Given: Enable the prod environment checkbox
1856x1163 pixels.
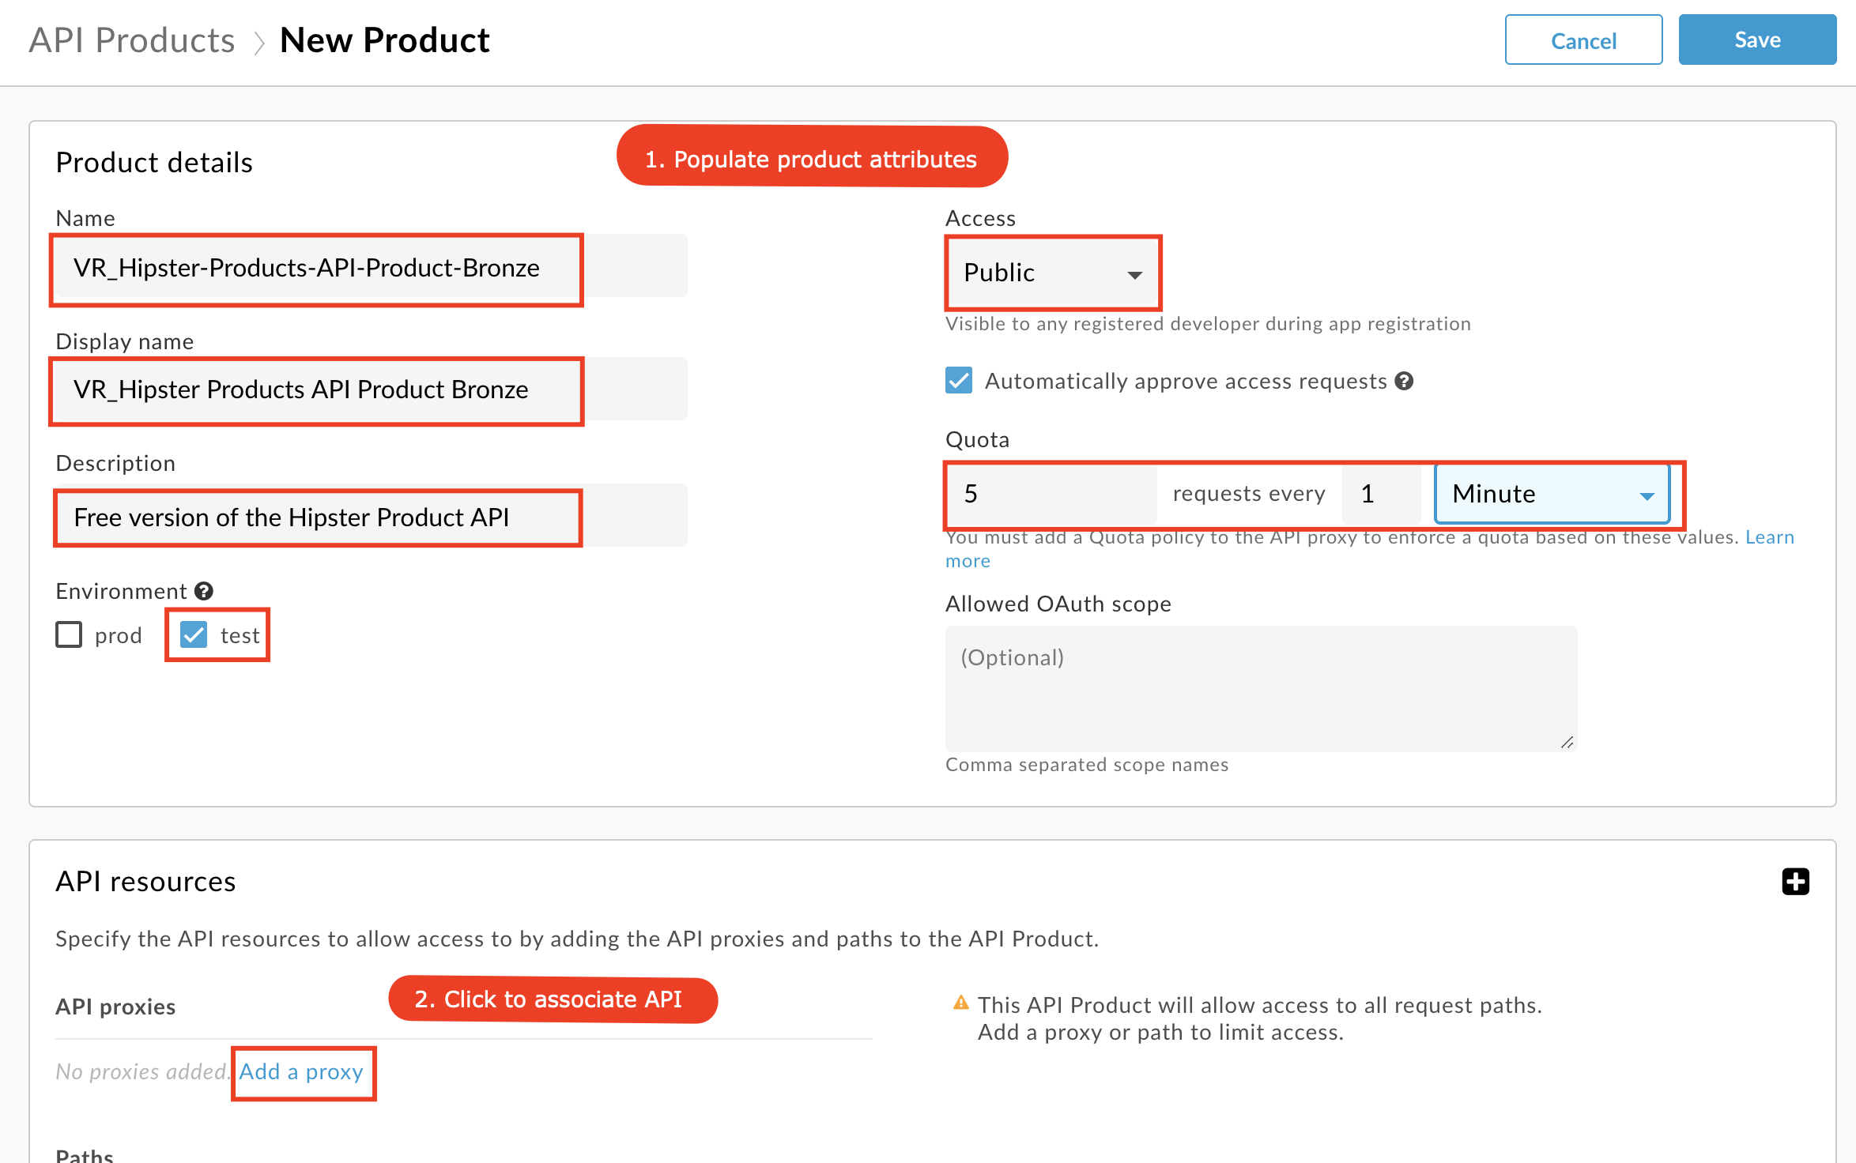Looking at the screenshot, I should (69, 634).
